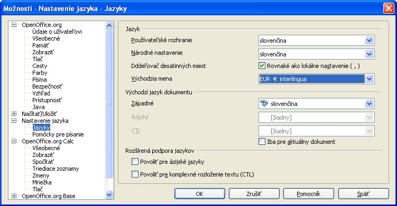This screenshot has height=206, width=397.
Task: Select Údaje o užívateľovi in tree
Action: tap(57, 32)
